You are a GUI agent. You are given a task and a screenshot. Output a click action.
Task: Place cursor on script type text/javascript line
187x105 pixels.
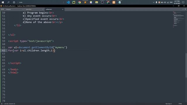pos(31,41)
